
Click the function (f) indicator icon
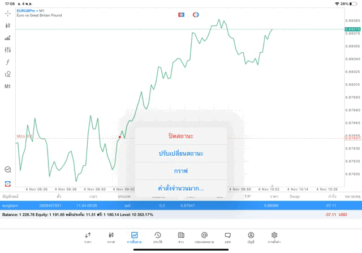(x=7, y=62)
